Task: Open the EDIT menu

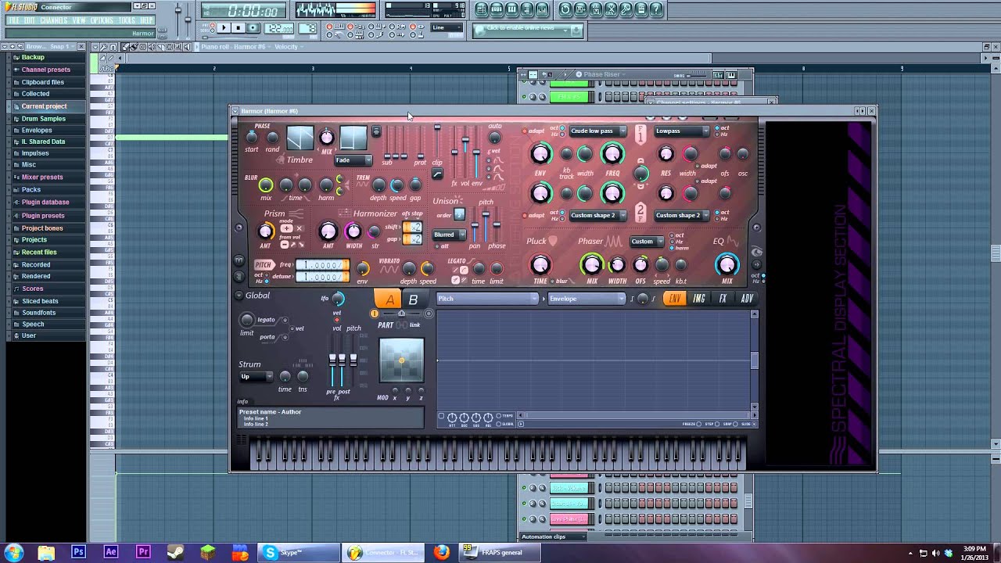Action: pos(30,20)
